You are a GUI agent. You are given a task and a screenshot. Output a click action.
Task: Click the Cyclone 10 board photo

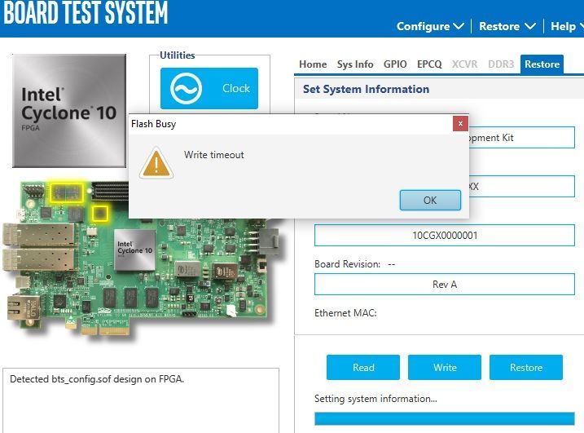(x=142, y=258)
